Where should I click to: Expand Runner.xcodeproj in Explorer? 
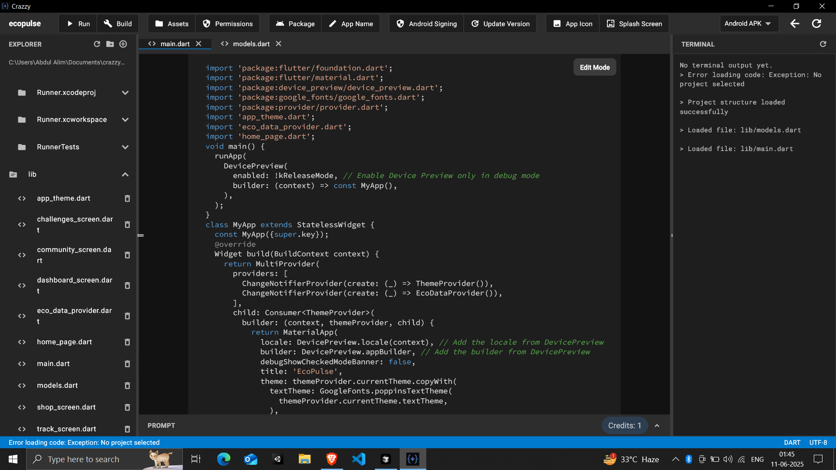[125, 93]
